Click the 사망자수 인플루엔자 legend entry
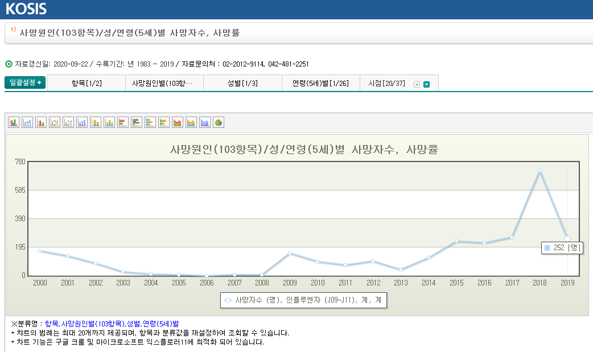 click(303, 301)
